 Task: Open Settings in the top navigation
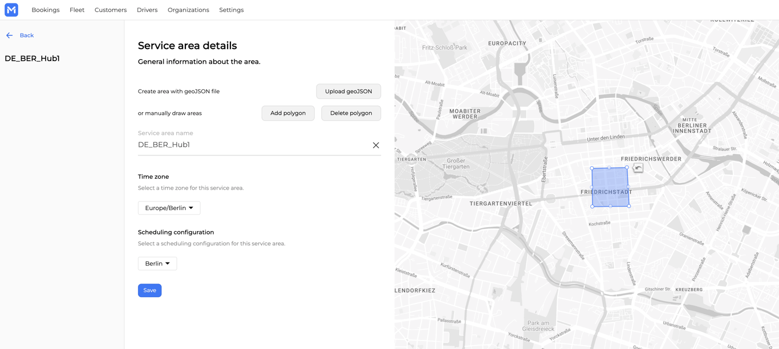click(x=232, y=10)
